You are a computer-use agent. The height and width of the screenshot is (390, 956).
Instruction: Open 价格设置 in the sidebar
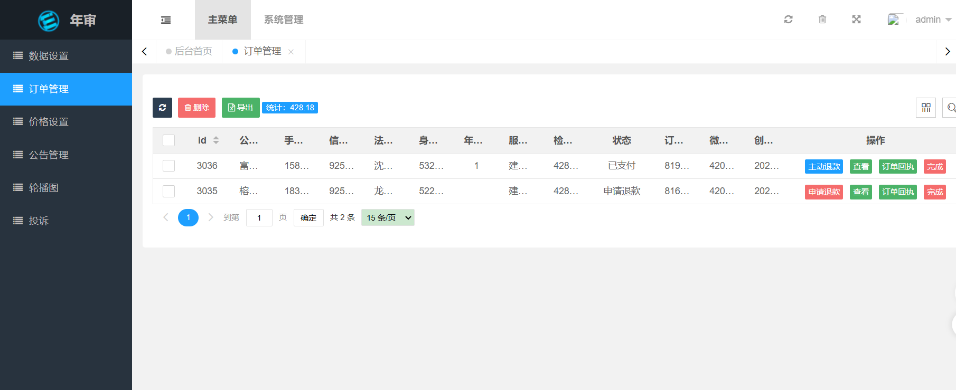click(x=49, y=122)
